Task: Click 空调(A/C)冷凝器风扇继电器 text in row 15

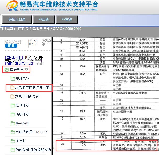Action: coord(130,93)
